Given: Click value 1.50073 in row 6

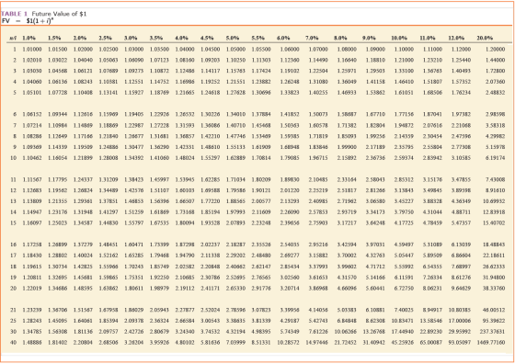Looking at the screenshot, I should [x=318, y=114].
